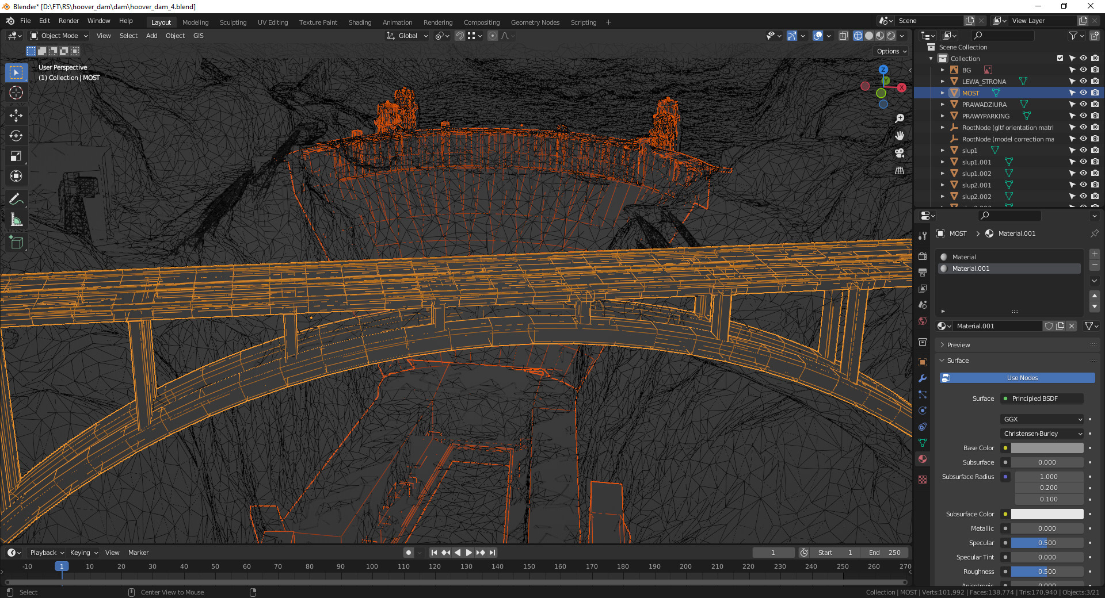Open the Render menu
Screen dimensions: 1105x598
[x=68, y=21]
